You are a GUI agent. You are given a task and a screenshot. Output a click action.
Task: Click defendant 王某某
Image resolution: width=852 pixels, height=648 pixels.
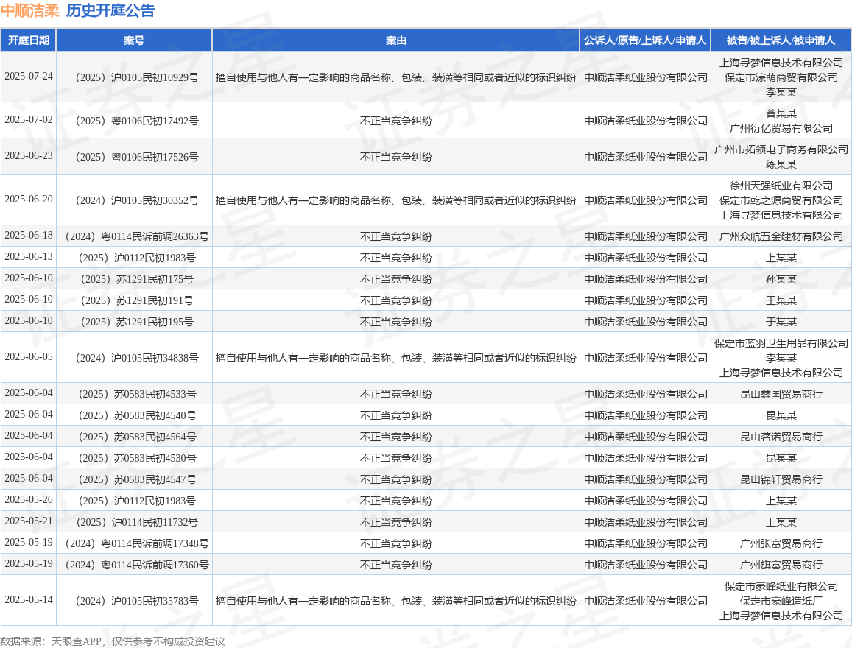point(781,300)
